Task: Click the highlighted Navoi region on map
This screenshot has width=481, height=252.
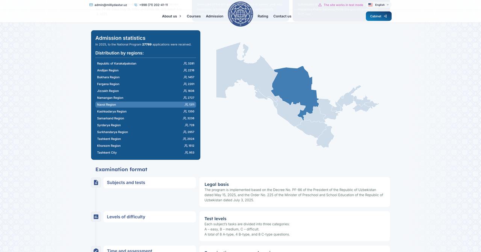Action: (x=293, y=86)
